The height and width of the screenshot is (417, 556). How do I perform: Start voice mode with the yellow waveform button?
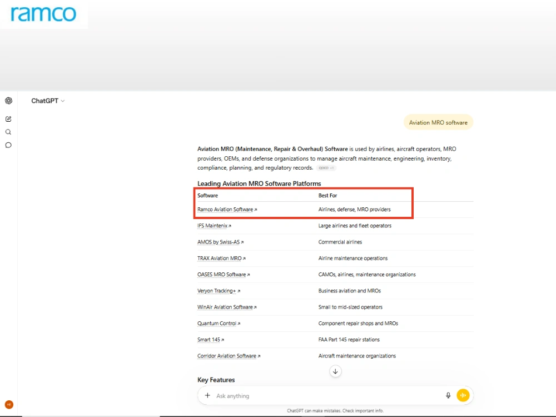[x=463, y=395]
